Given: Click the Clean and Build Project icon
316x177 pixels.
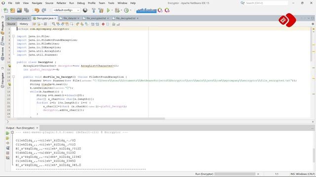Looking at the screenshot, I should [x=101, y=10].
